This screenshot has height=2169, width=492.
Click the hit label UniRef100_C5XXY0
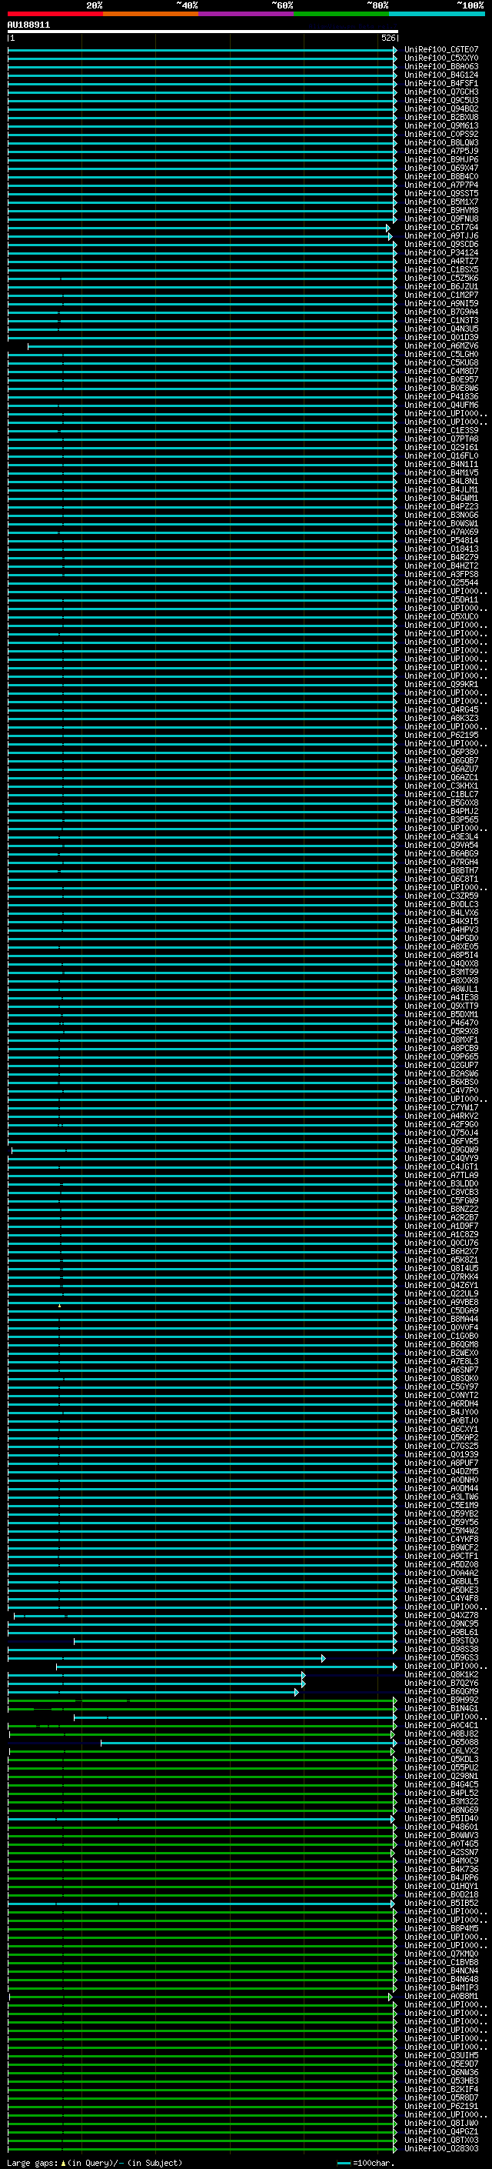click(x=440, y=58)
